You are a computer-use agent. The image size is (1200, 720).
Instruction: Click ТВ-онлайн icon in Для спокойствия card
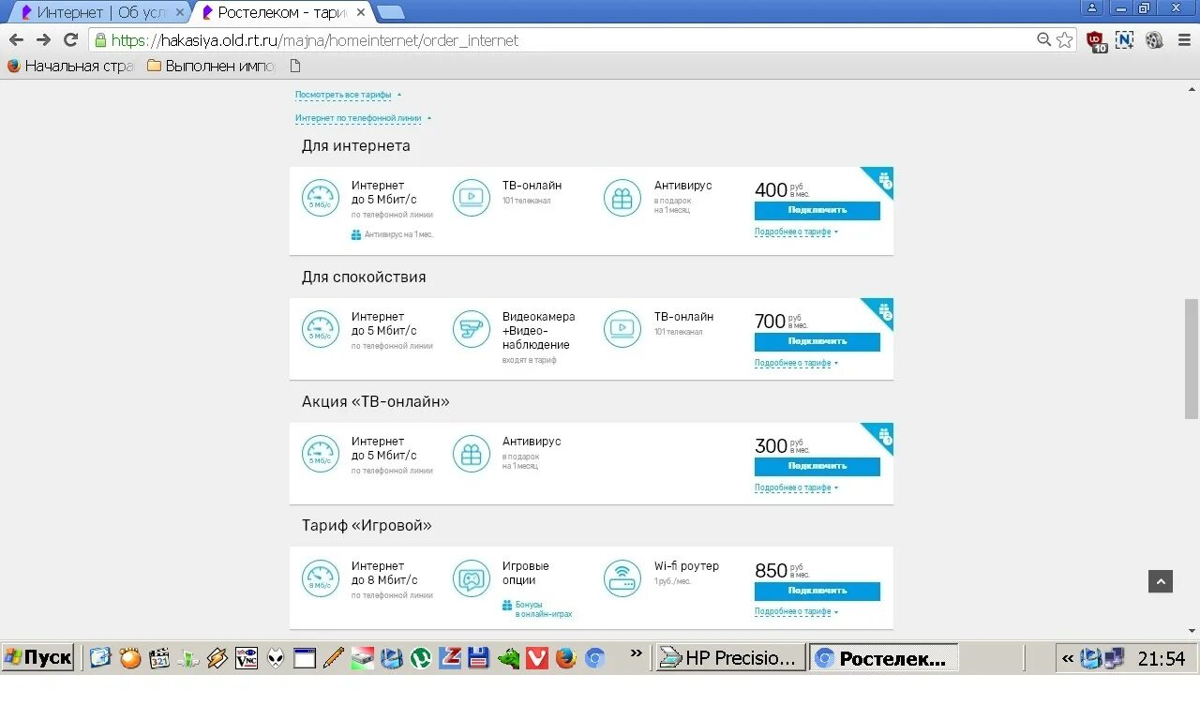coord(622,329)
